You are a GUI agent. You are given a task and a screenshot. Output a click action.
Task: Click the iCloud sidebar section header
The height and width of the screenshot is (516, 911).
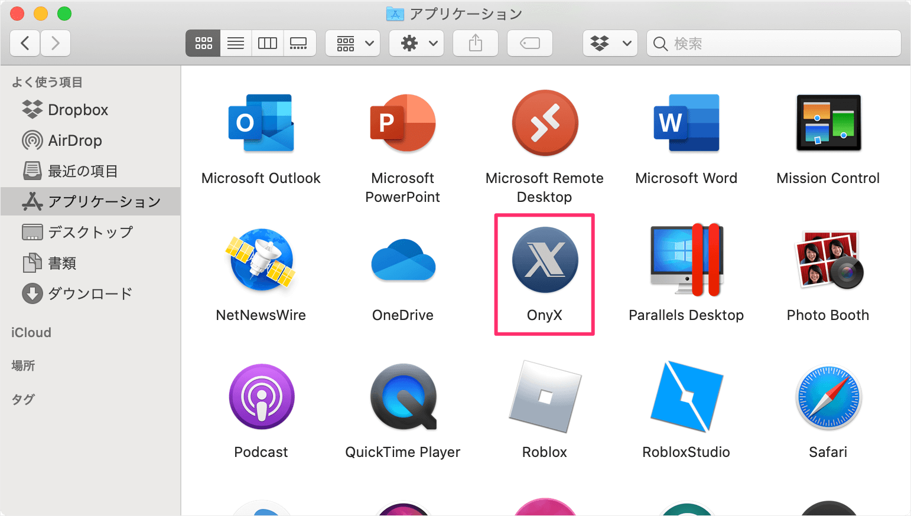31,333
